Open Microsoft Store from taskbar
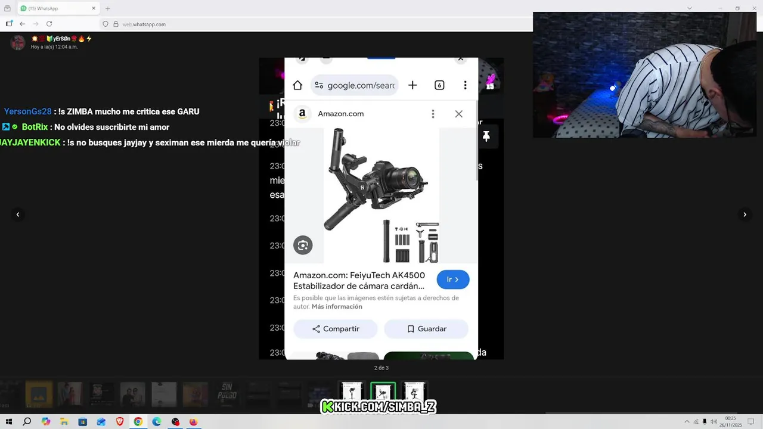Viewport: 763px width, 429px height. [82, 422]
